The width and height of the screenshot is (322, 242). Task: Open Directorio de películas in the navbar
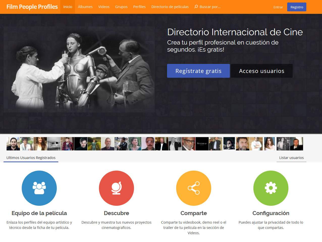pyautogui.click(x=170, y=7)
